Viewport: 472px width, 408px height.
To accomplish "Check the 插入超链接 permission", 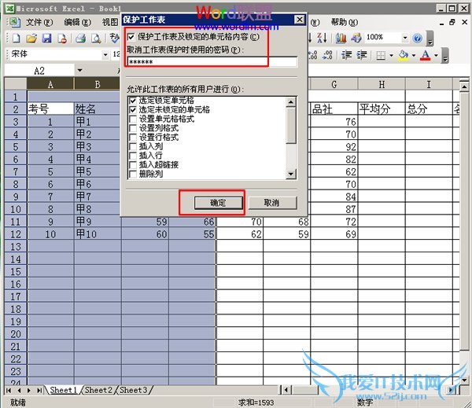I will (133, 165).
